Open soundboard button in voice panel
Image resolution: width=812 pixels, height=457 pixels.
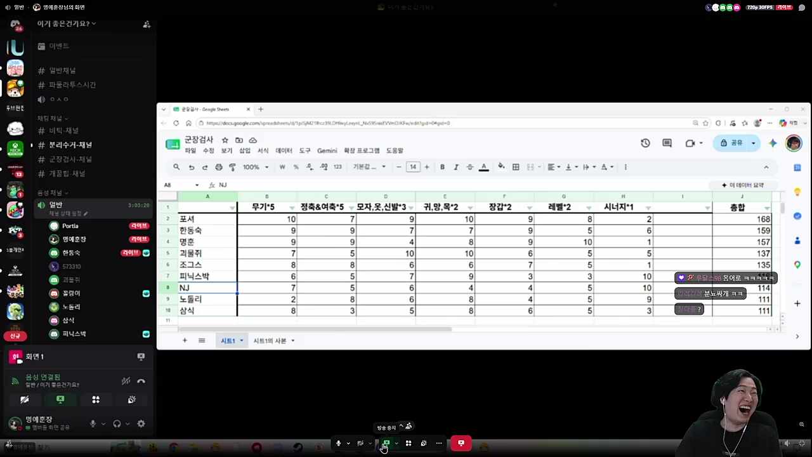(x=131, y=400)
